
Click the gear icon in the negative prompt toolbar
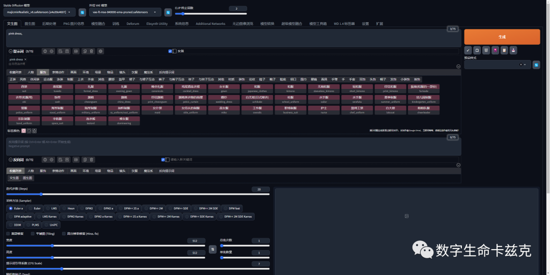tap(51, 160)
